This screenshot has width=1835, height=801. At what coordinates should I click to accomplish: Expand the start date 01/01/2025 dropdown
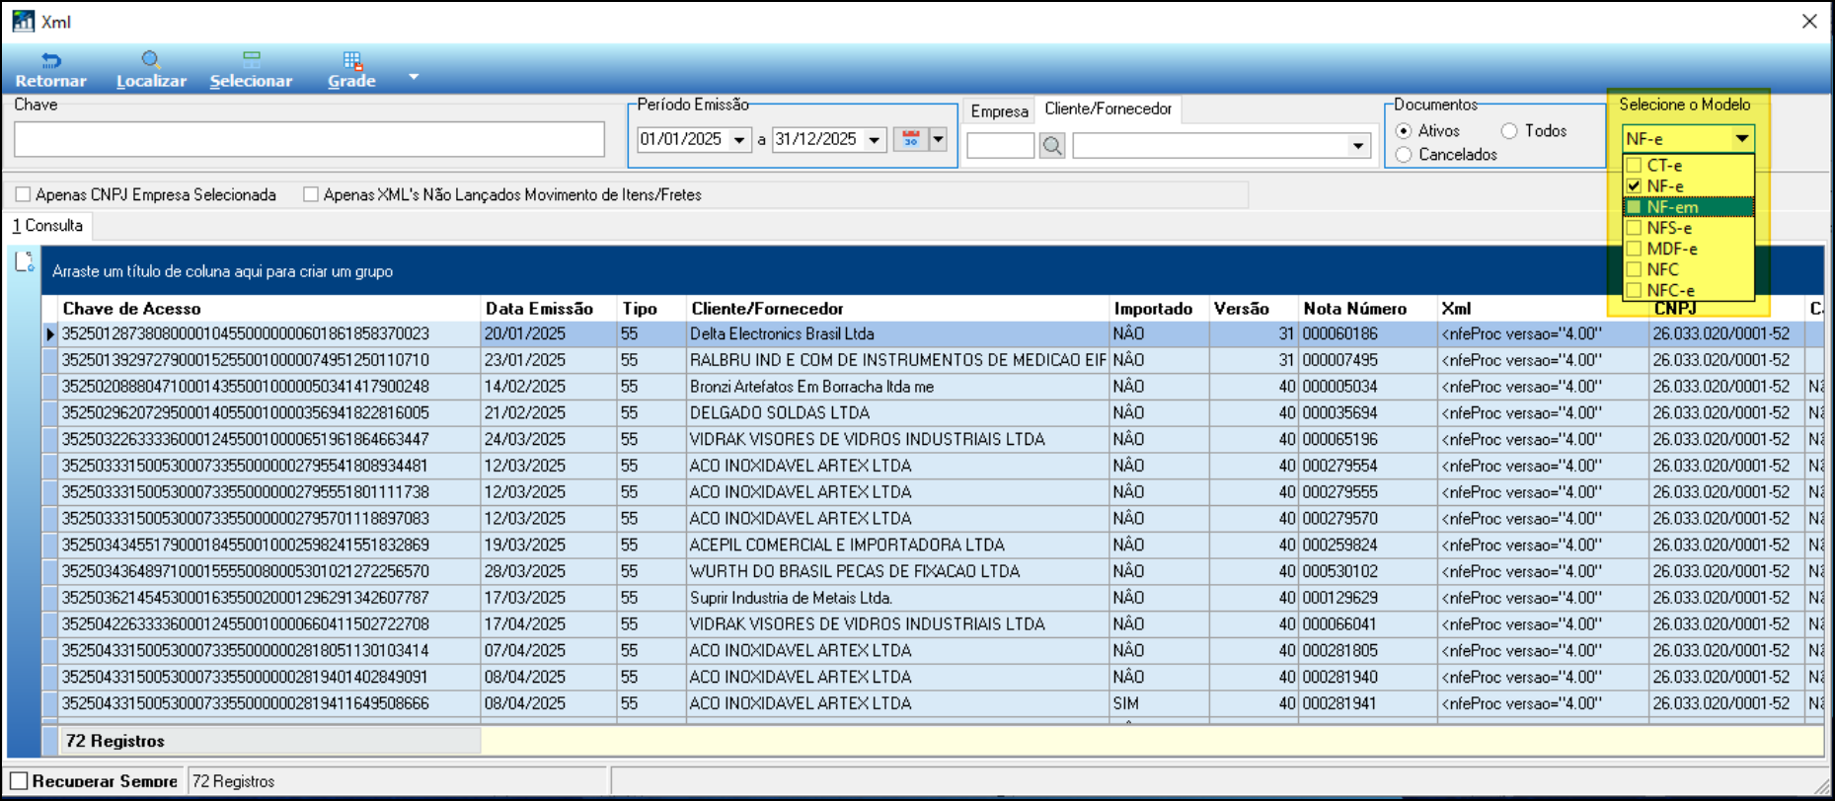[739, 140]
